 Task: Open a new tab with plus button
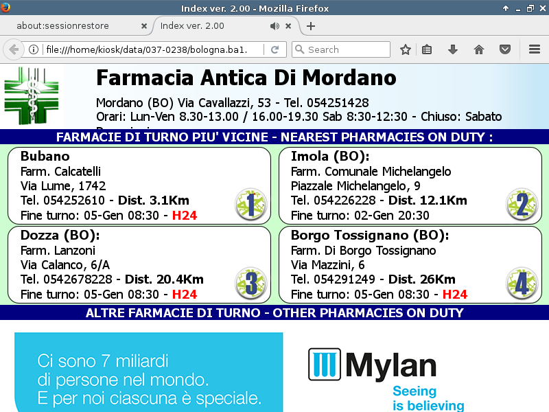coord(311,26)
